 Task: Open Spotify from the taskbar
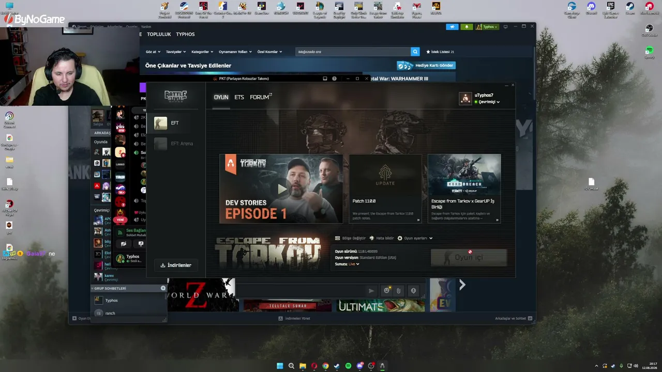(x=348, y=366)
